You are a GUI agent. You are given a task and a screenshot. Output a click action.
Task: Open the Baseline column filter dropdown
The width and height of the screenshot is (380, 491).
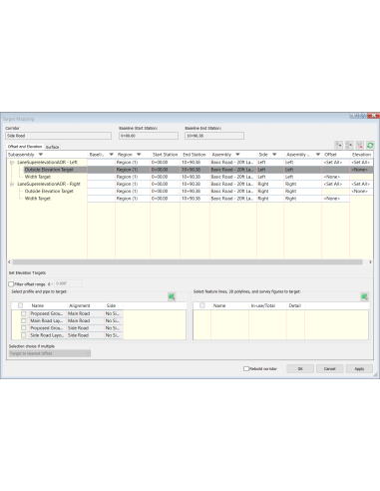click(112, 155)
